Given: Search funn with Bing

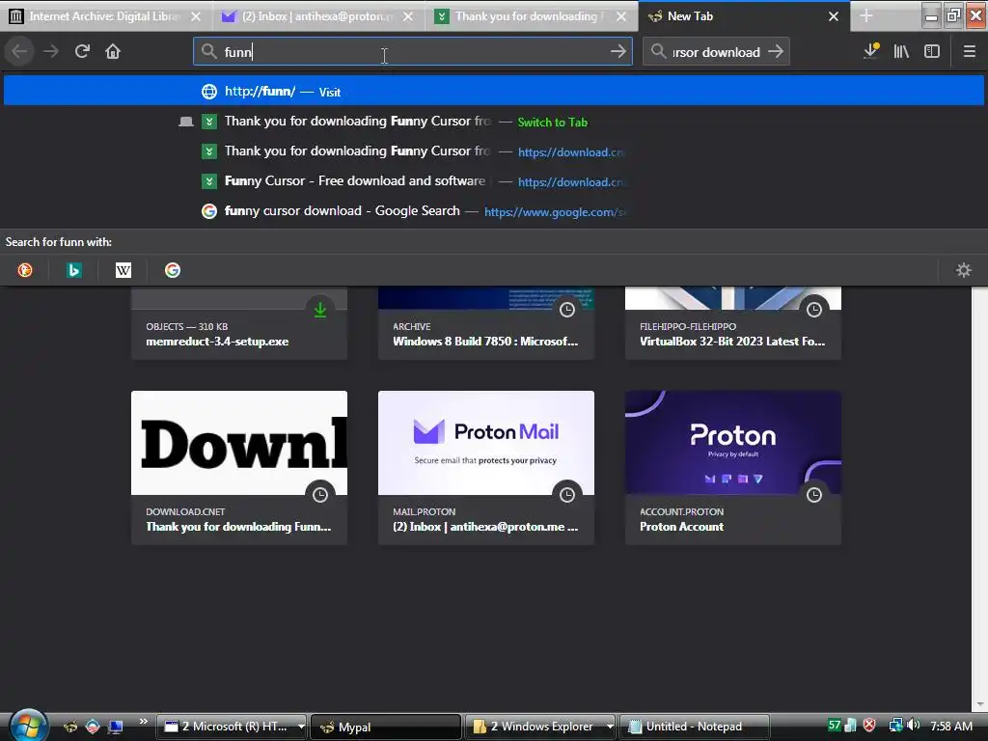Looking at the screenshot, I should [74, 270].
